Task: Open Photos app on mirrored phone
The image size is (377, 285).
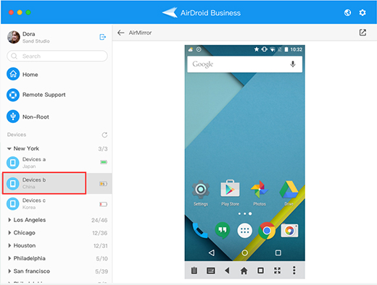Action: coord(260,193)
